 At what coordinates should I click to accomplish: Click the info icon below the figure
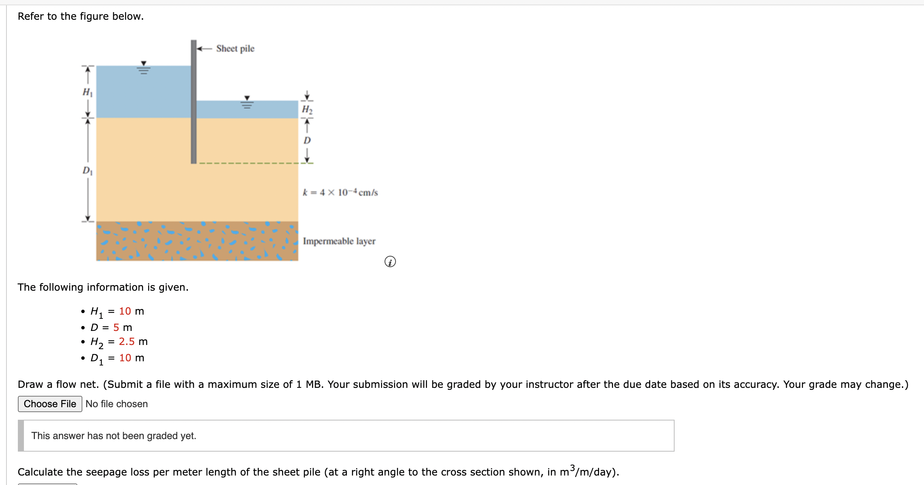coord(390,262)
